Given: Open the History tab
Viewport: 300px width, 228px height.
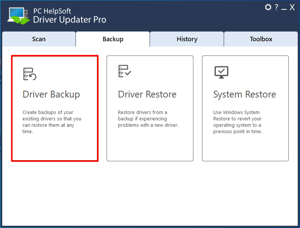Looking at the screenshot, I should 187,39.
